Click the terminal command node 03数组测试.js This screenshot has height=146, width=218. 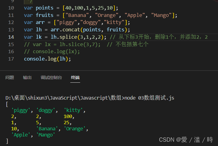149,98
